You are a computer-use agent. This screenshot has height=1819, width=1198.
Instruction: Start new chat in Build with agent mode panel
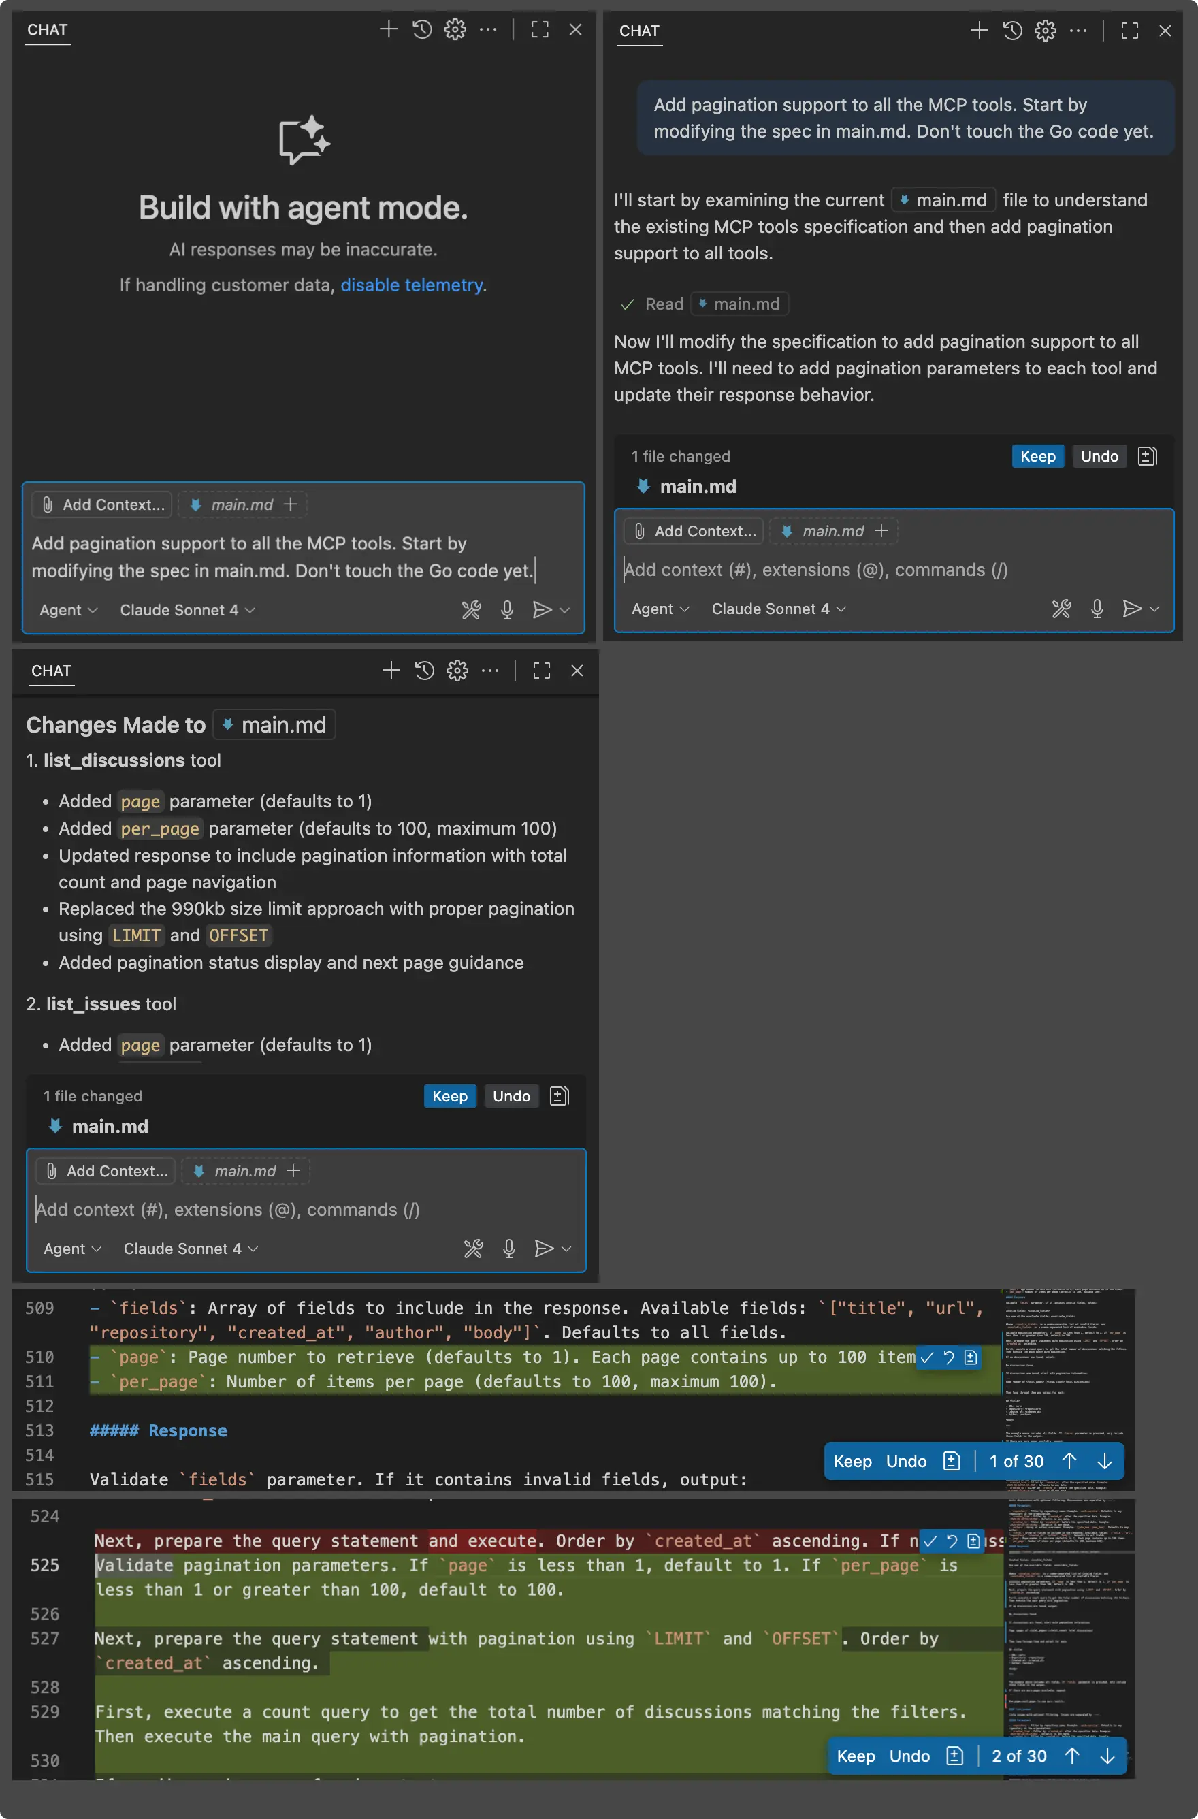pos(388,30)
